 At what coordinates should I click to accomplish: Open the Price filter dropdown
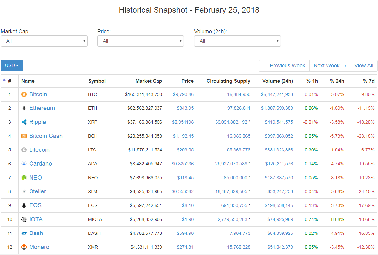tap(141, 41)
